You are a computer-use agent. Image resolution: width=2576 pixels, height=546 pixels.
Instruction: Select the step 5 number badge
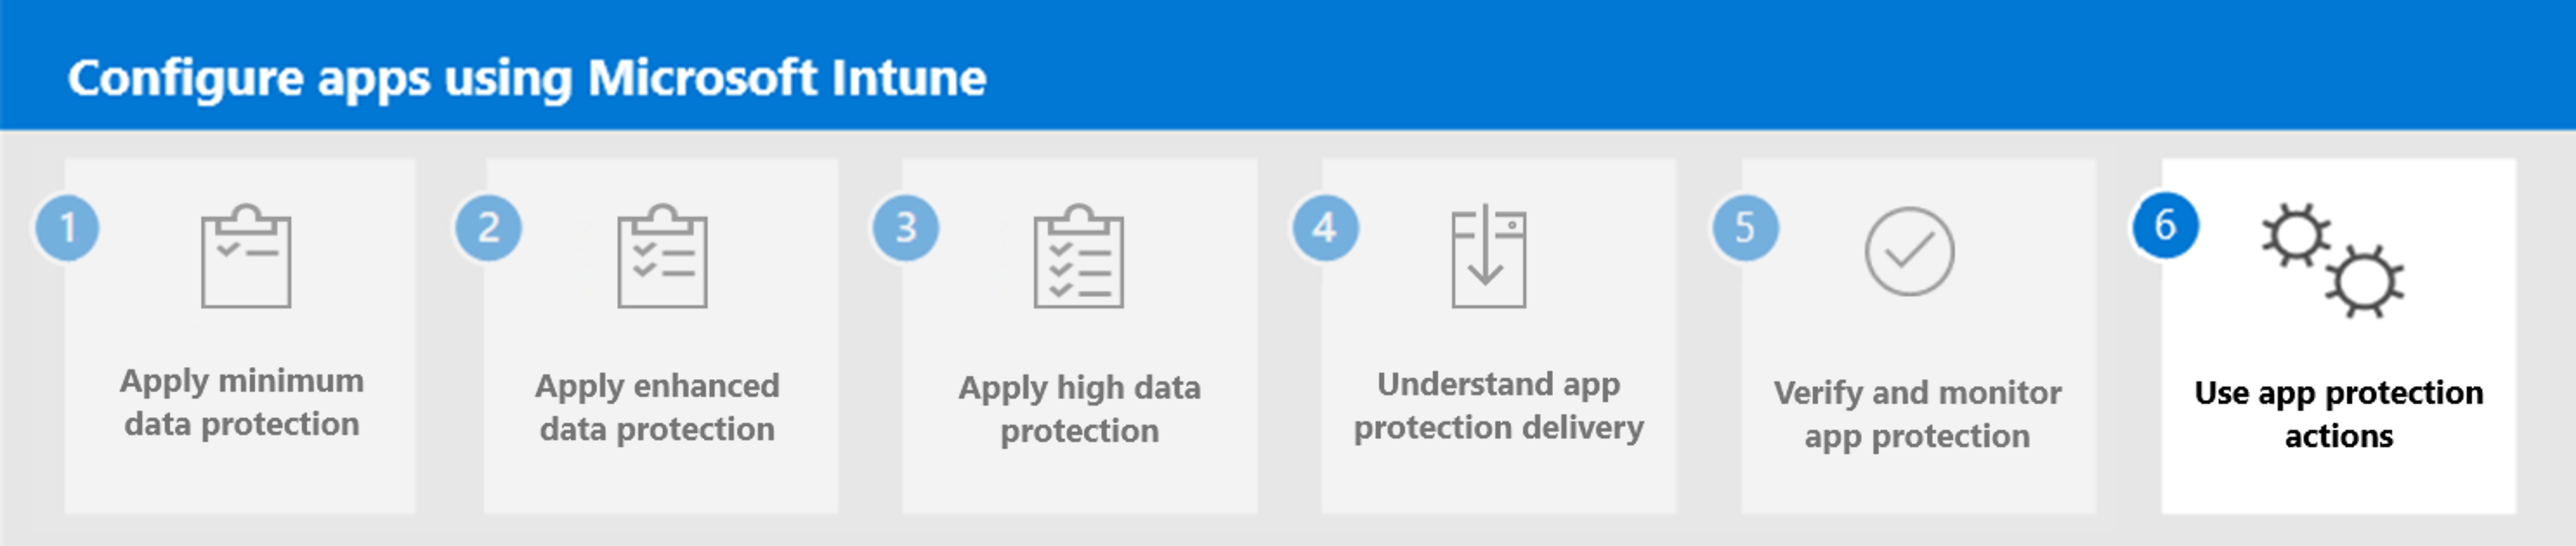click(x=1745, y=228)
